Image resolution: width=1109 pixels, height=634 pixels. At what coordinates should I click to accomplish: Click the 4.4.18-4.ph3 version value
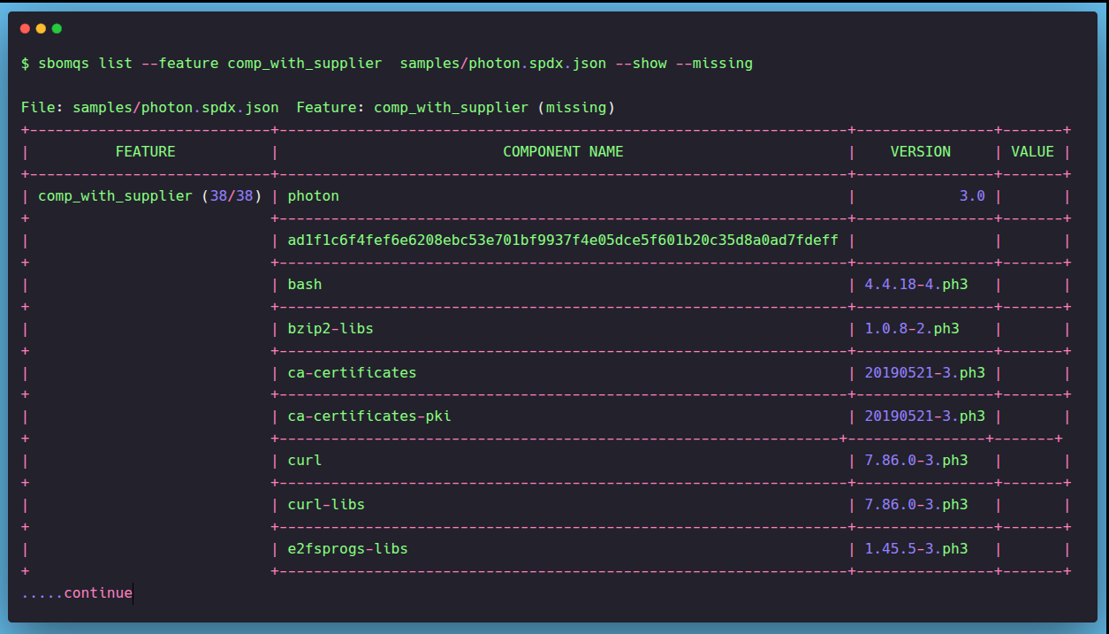(915, 285)
